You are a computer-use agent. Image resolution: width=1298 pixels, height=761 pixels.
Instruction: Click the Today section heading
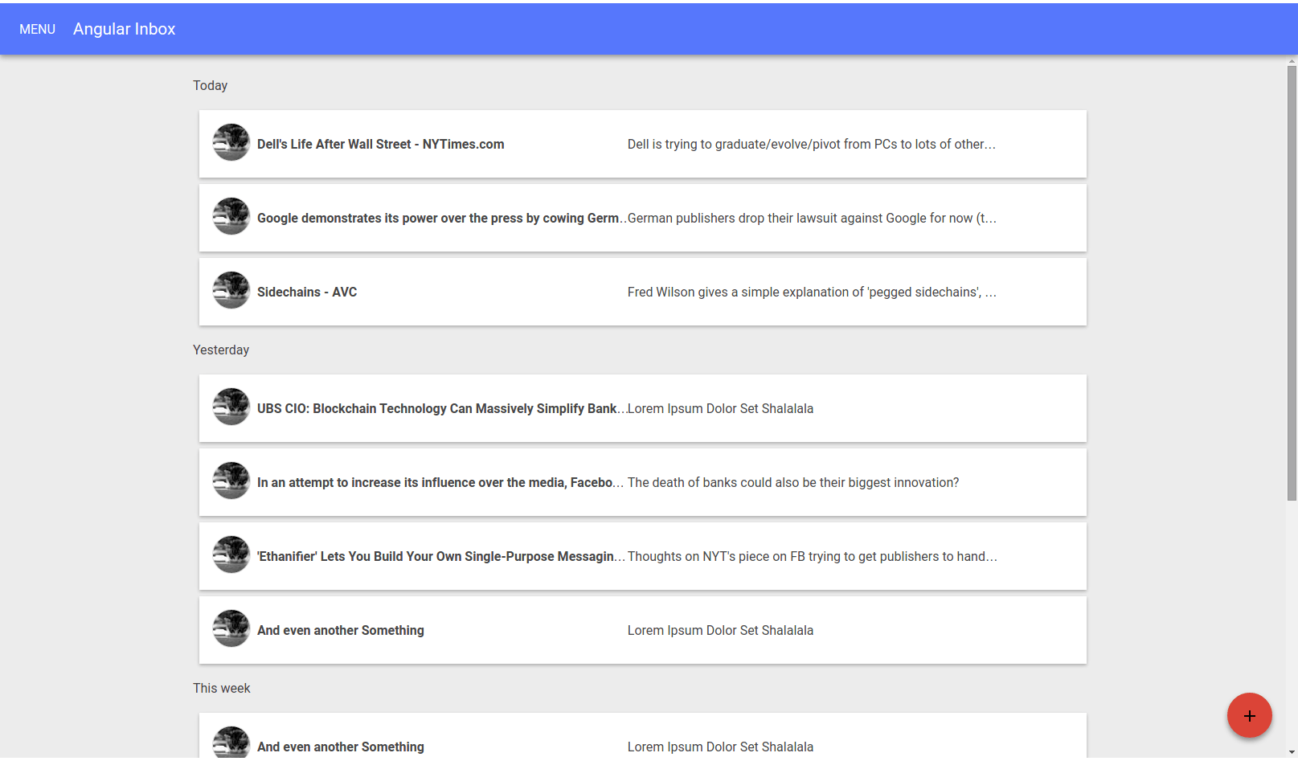pyautogui.click(x=210, y=85)
